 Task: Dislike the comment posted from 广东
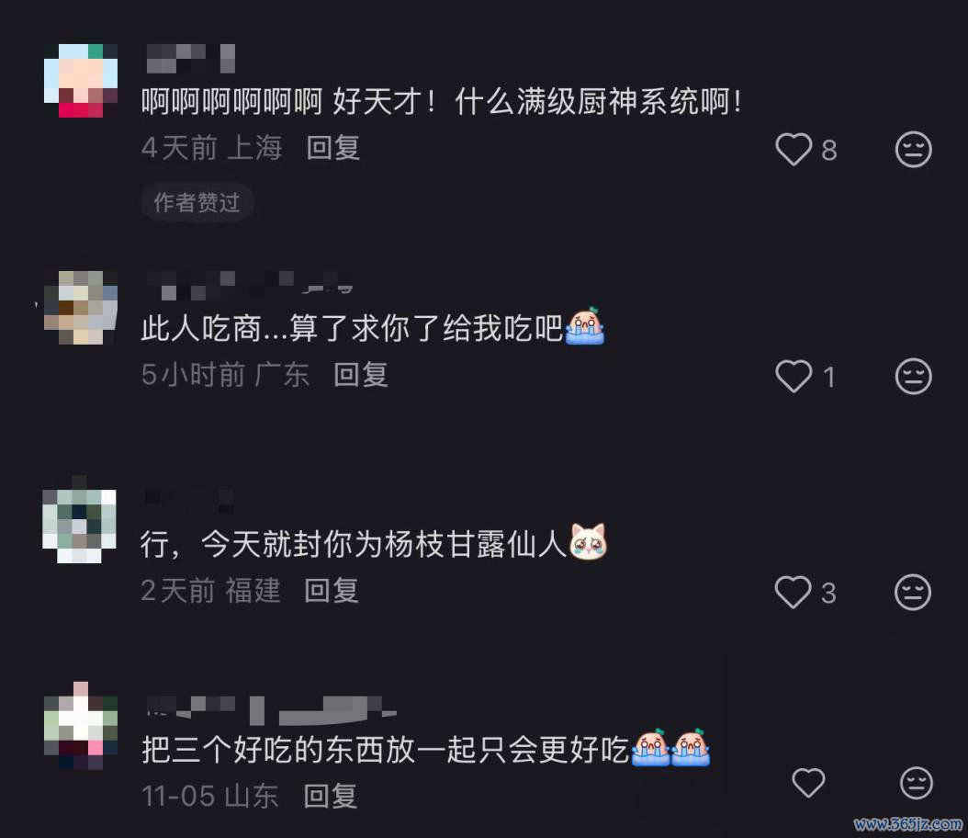tap(913, 376)
